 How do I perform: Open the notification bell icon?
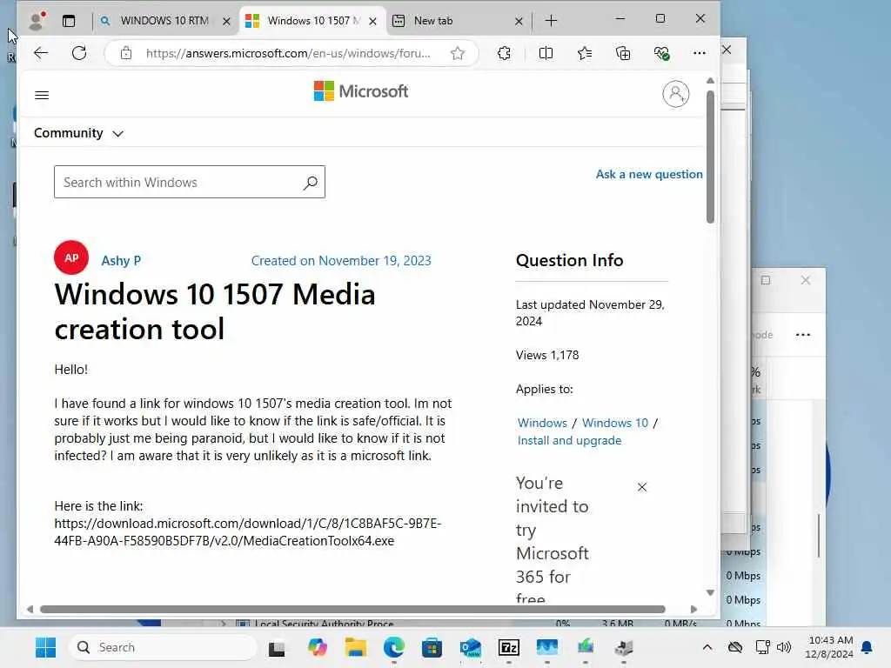[868, 647]
